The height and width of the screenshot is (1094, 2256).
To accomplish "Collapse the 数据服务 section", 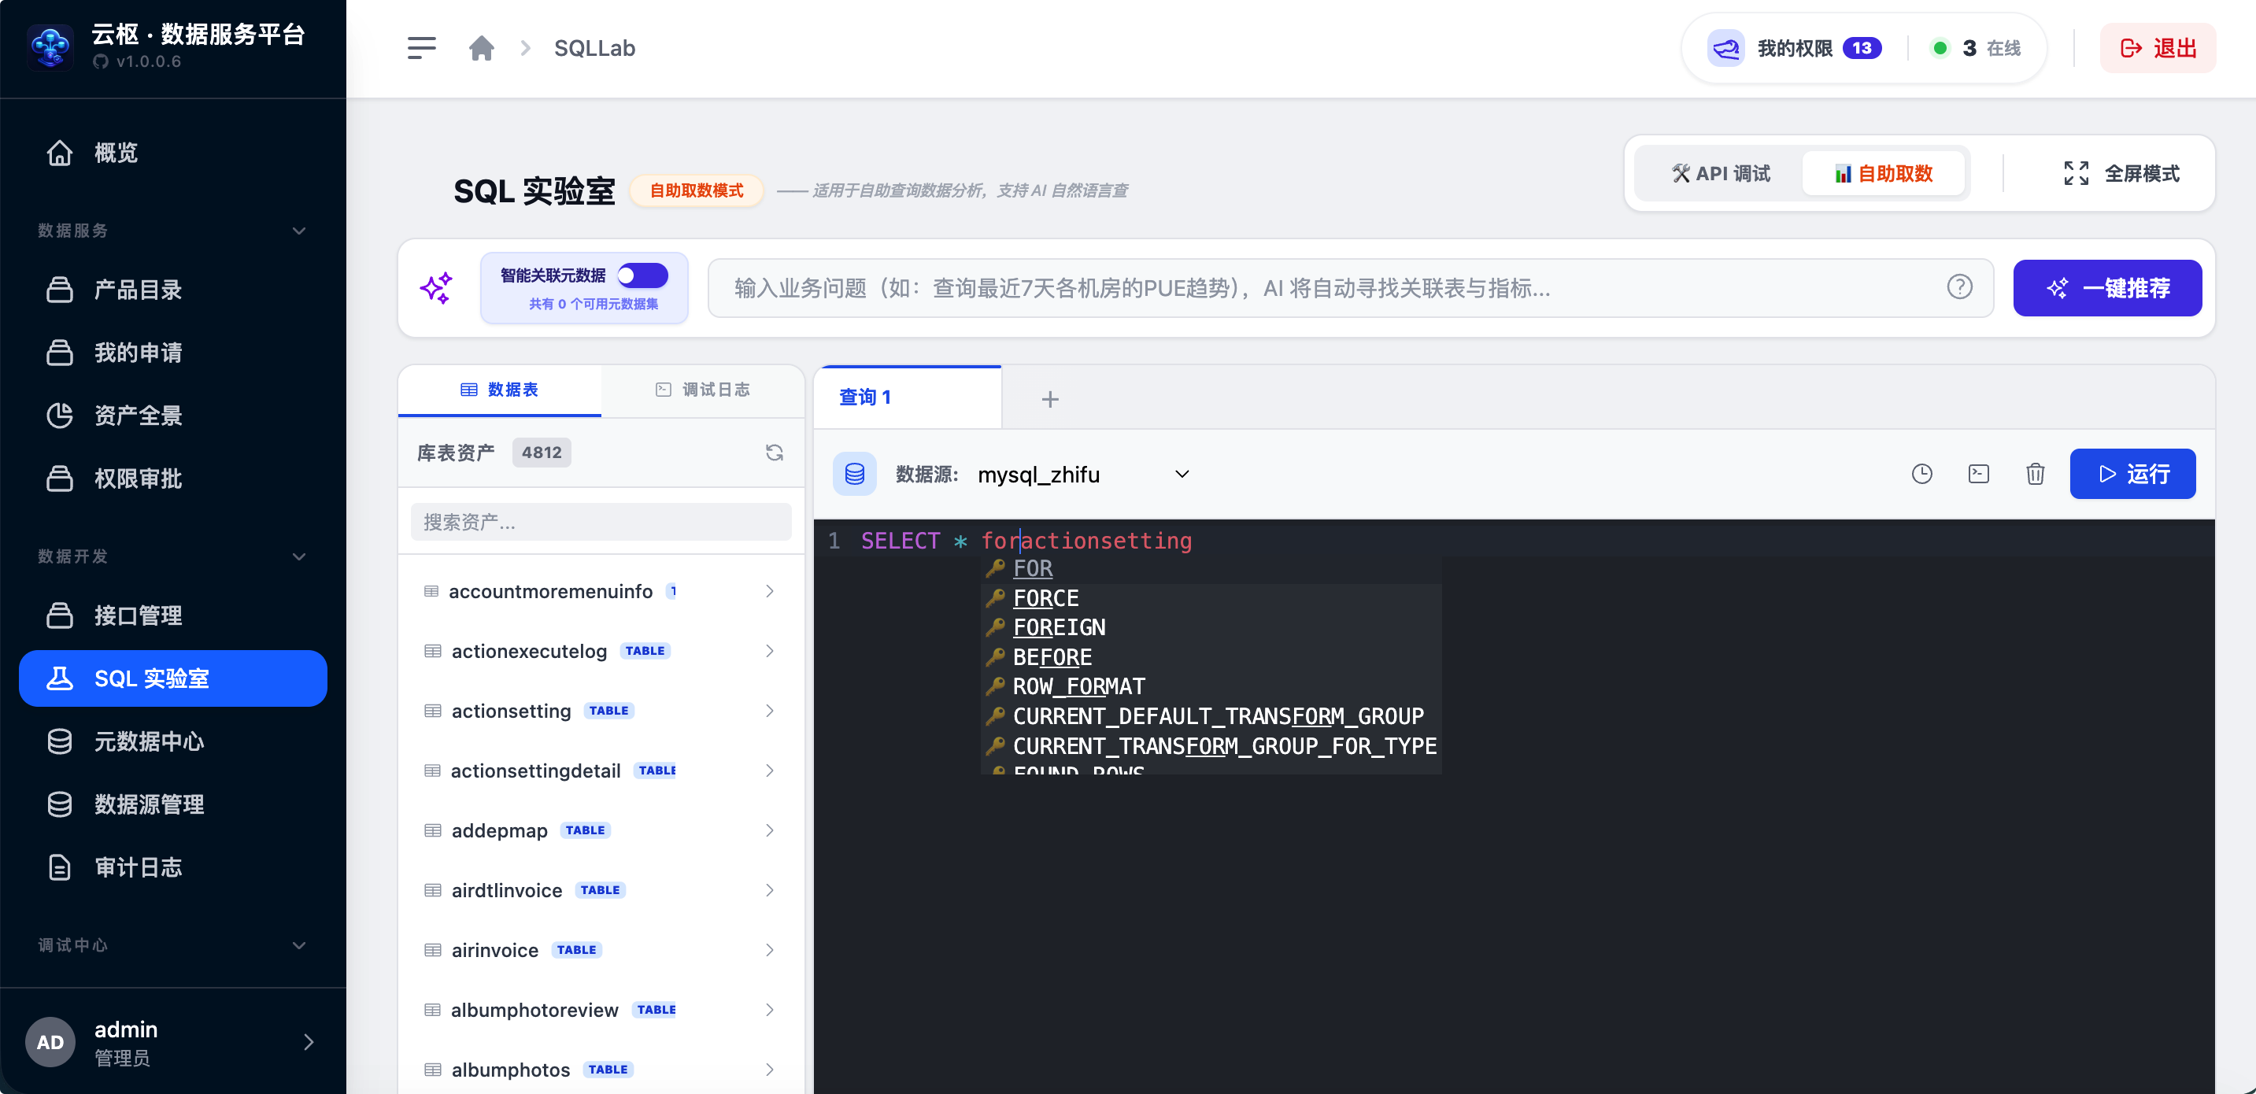I will pos(298,231).
